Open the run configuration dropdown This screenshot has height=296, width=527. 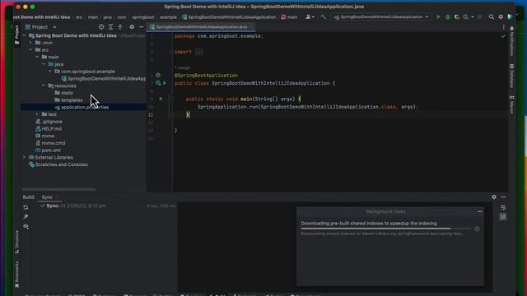tap(381, 16)
